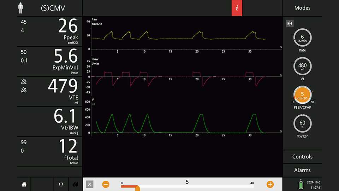
Task: Open the Alarms tab
Action: [x=302, y=170]
